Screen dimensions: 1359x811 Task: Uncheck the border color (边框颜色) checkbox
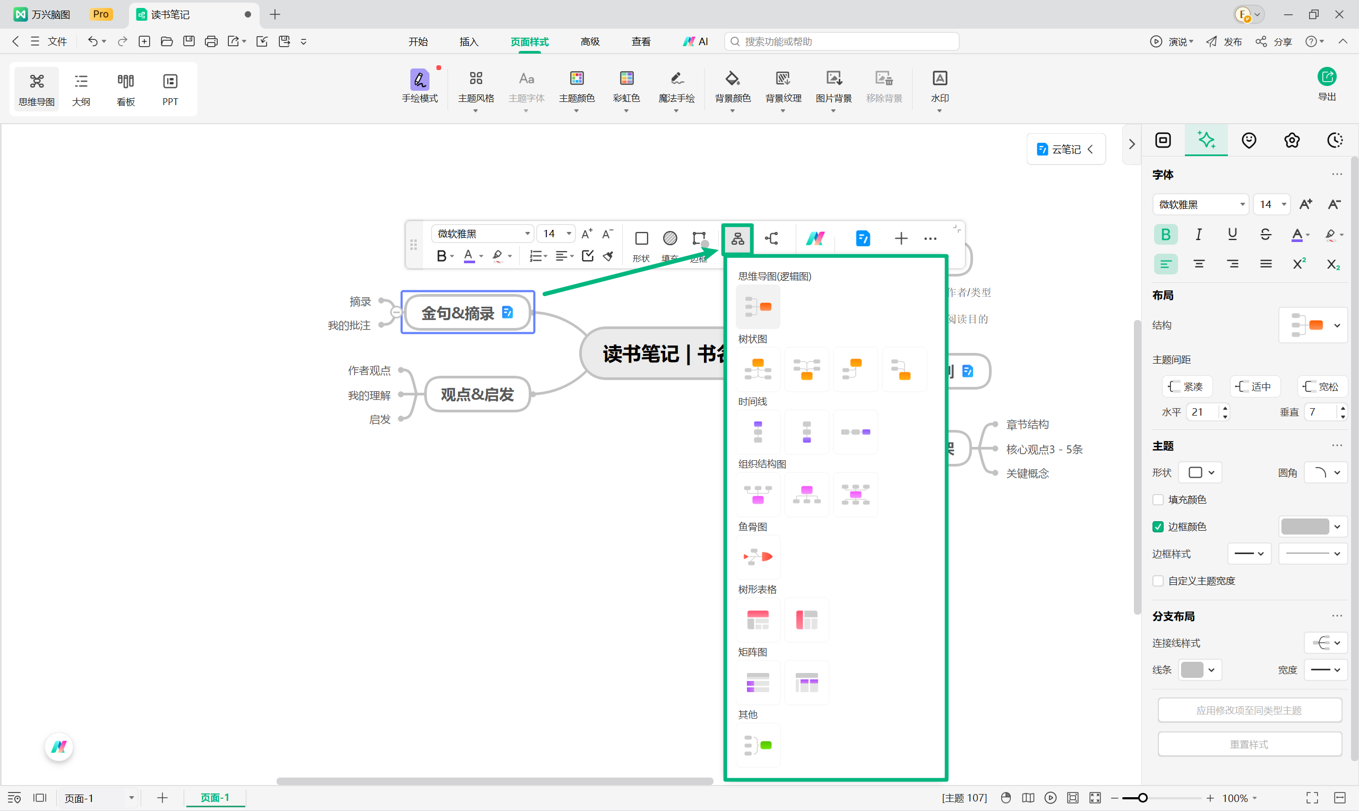click(x=1157, y=527)
